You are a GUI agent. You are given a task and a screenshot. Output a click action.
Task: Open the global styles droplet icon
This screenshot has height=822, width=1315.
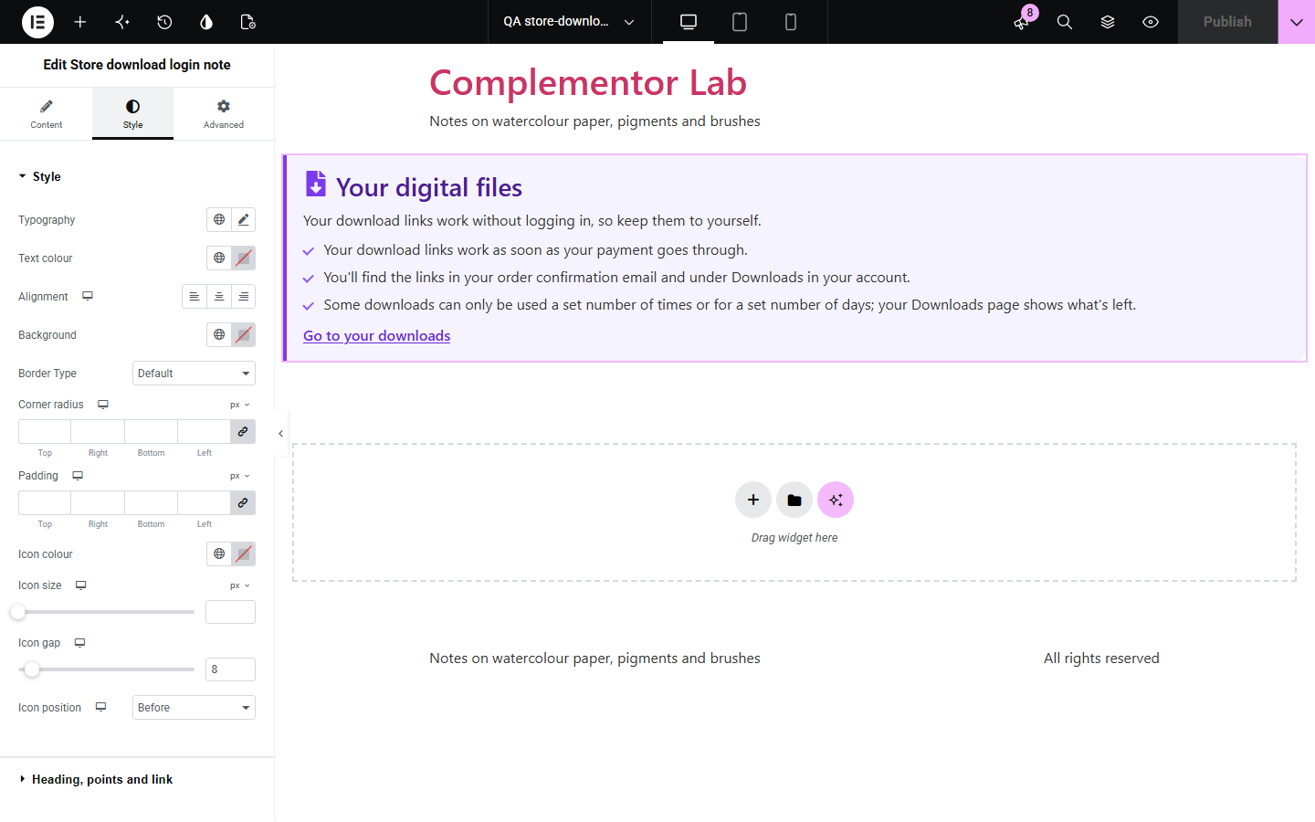[x=206, y=22]
